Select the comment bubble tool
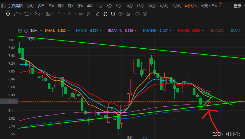Screen dimensions: 245x139 click(x=89, y=14)
